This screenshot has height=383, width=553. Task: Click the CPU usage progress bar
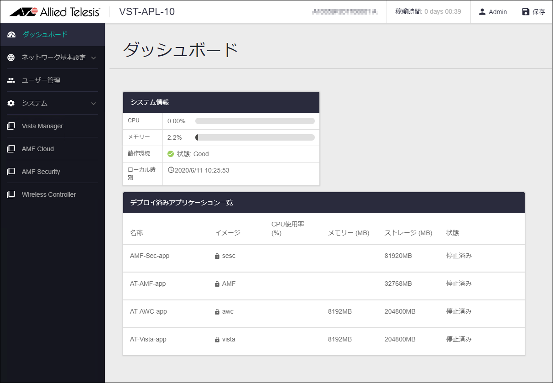click(255, 121)
